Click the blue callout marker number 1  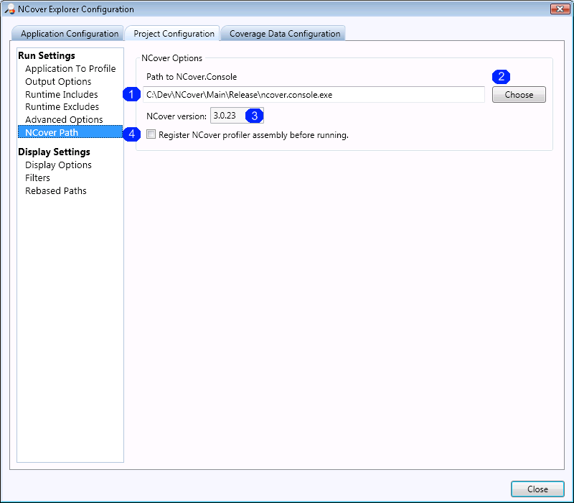point(131,94)
